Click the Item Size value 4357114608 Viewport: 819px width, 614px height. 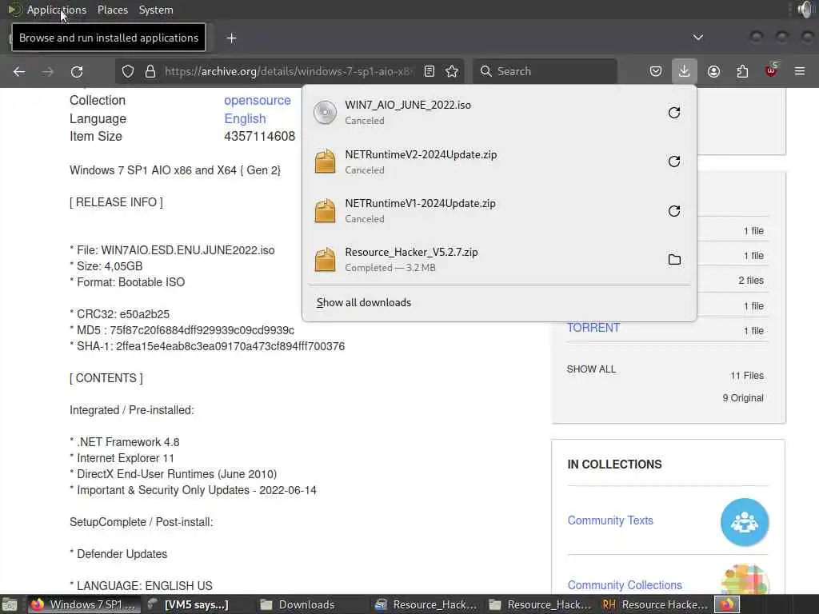coord(260,137)
